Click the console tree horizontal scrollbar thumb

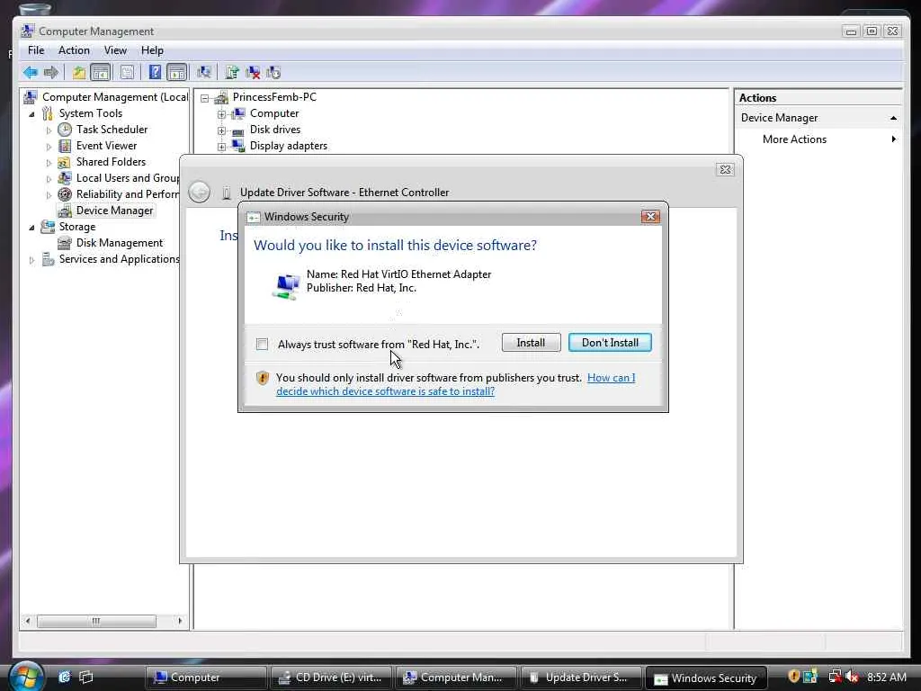pyautogui.click(x=96, y=621)
